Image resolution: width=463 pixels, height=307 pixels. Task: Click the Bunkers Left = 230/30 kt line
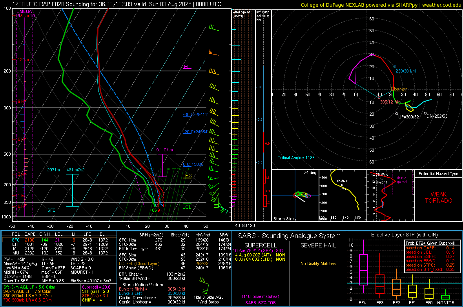point(152,293)
